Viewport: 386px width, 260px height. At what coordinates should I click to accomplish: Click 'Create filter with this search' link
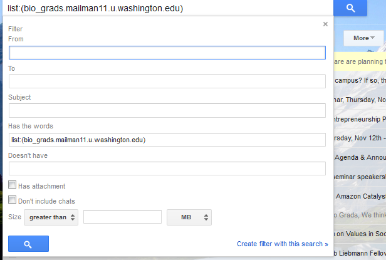click(x=282, y=244)
